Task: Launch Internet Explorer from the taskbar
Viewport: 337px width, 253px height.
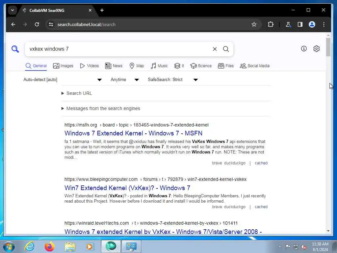Action: [x=29, y=246]
